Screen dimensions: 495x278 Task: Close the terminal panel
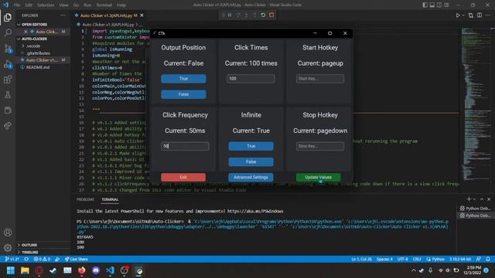[489, 199]
